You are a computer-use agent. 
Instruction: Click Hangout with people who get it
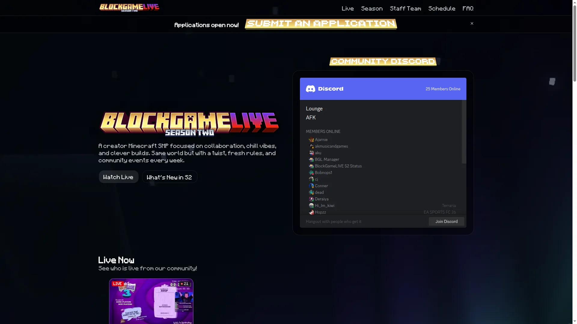[x=334, y=221]
